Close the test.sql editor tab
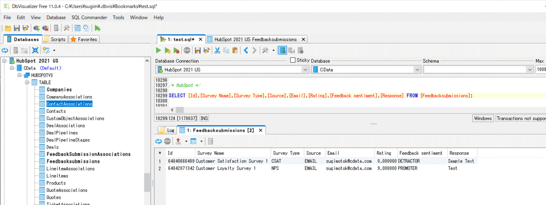The height and width of the screenshot is (205, 546). (x=201, y=39)
